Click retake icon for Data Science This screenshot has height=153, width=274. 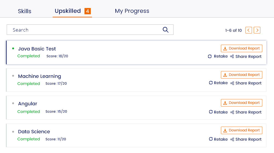tap(211, 139)
